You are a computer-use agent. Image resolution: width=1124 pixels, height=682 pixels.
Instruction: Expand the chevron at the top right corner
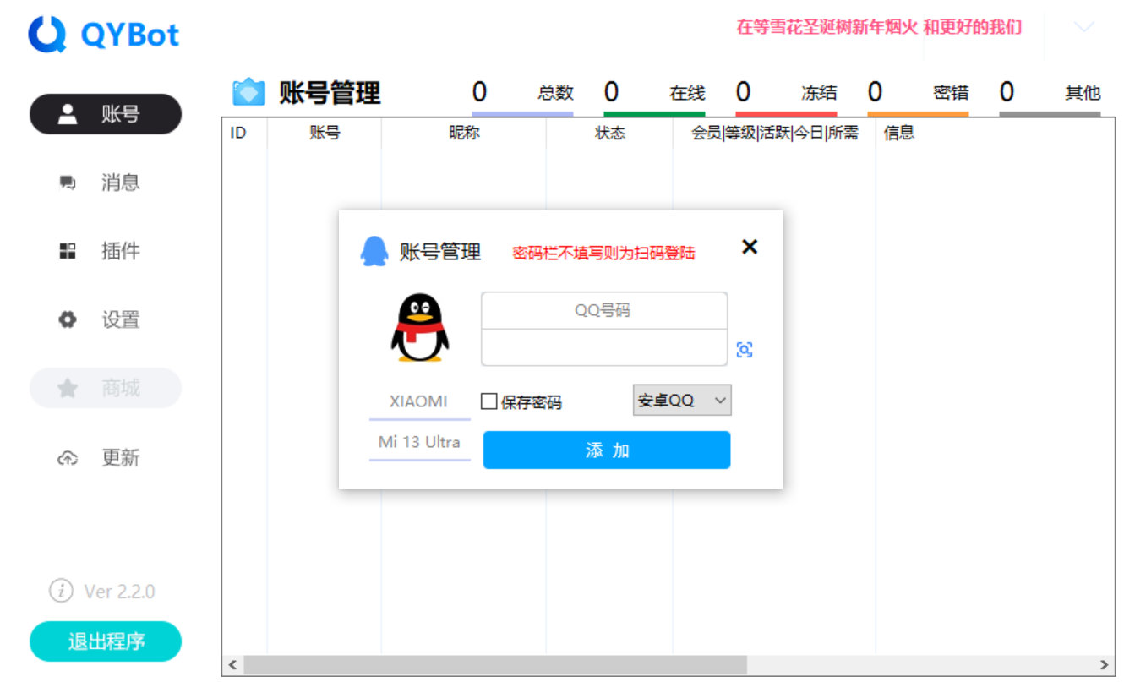click(x=1083, y=27)
